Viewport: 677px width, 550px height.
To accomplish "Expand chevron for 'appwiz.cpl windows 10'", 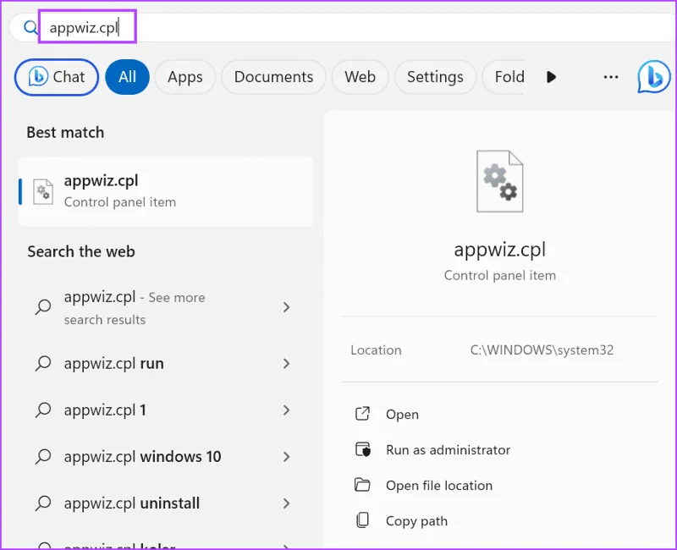I will (x=286, y=456).
